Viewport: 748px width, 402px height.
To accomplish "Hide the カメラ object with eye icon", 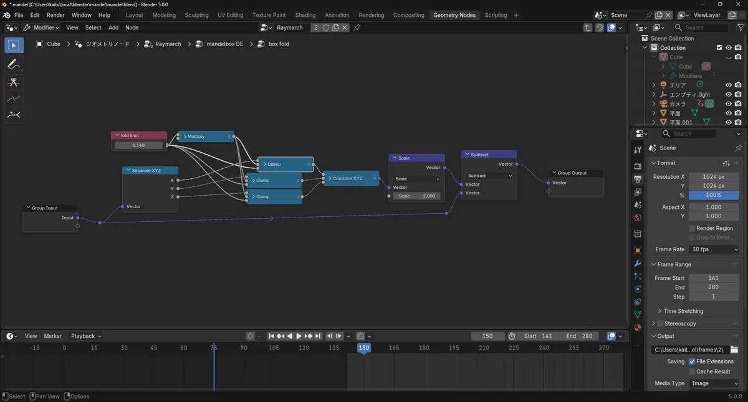I will (728, 104).
